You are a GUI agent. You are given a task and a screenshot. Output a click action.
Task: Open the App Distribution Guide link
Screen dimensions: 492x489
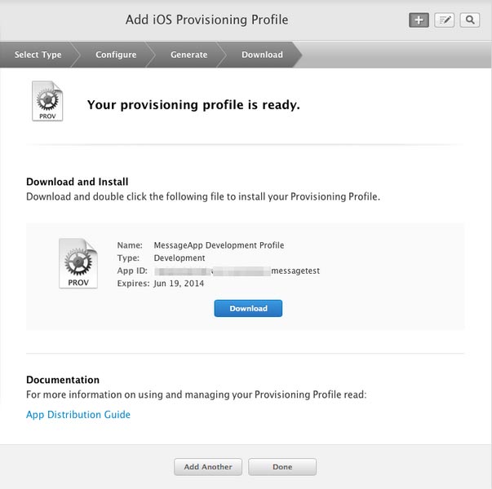(78, 415)
